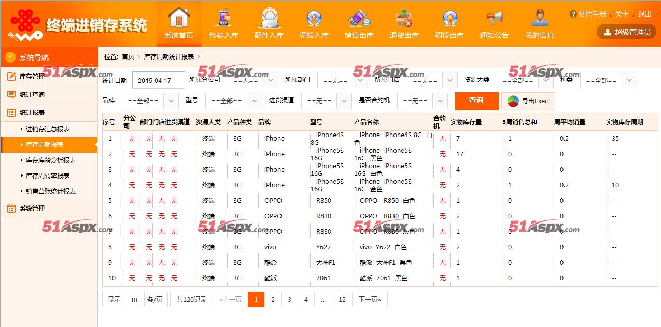Image resolution: width=661 pixels, height=327 pixels.
Task: Open the 资源大类 dropdown list
Action: 524,81
